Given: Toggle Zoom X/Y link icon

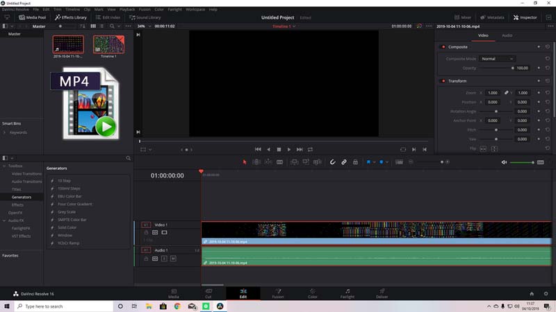Looking at the screenshot, I should click(507, 93).
